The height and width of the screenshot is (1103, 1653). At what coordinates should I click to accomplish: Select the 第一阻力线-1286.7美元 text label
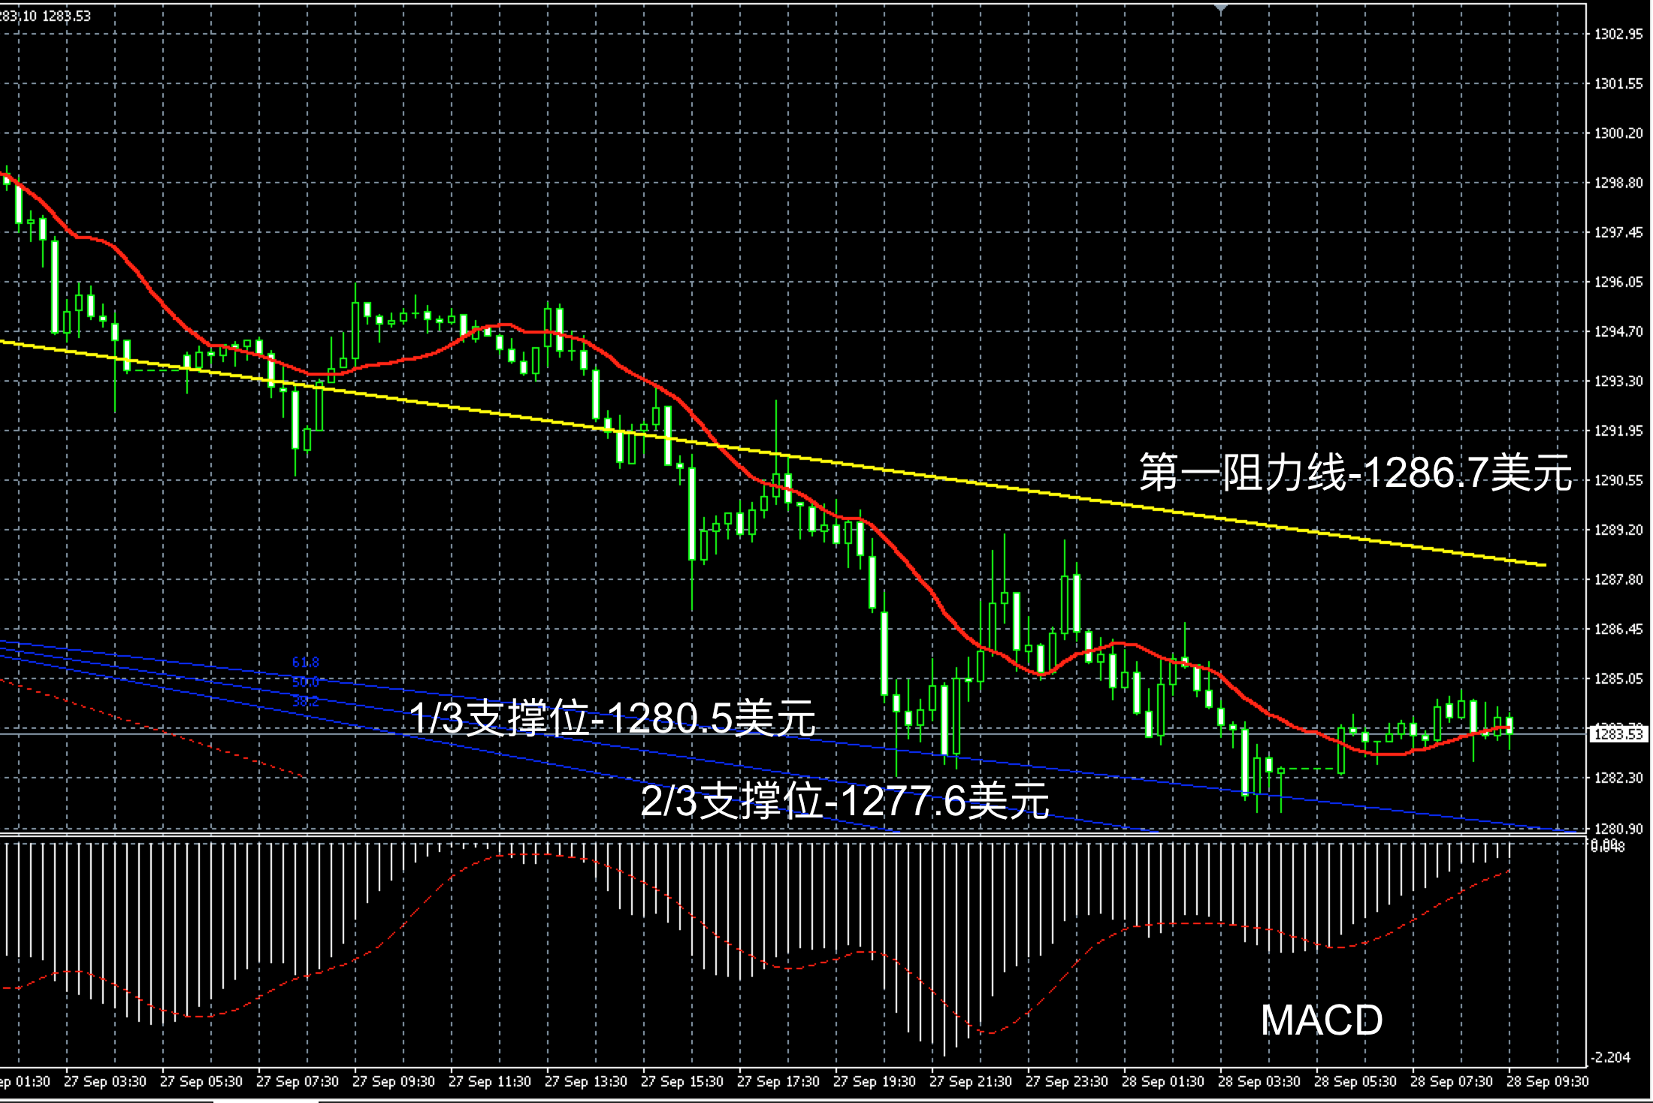1355,473
